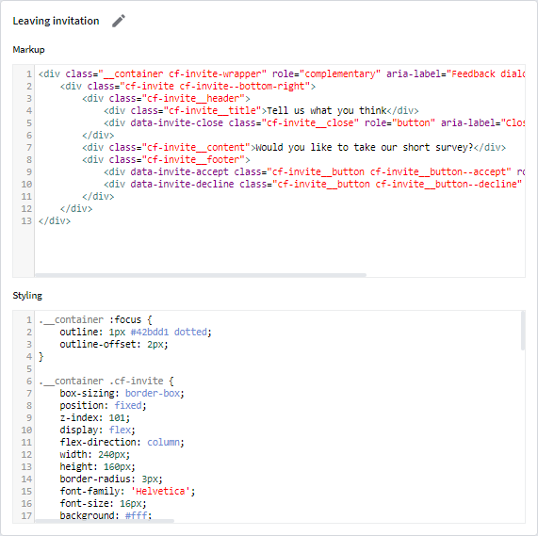Click the cf-invite__header div line
This screenshot has height=536, width=538.
click(x=166, y=98)
